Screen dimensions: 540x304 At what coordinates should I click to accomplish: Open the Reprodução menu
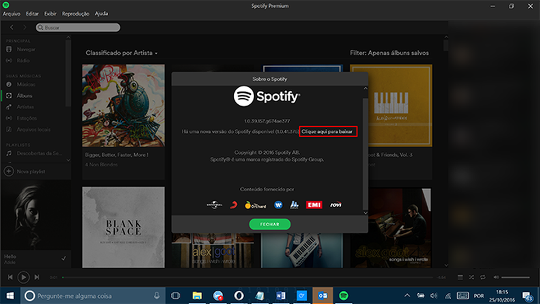[75, 14]
